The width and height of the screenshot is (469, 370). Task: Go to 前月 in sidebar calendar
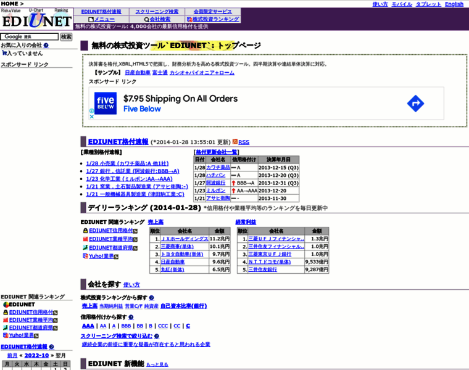12,356
